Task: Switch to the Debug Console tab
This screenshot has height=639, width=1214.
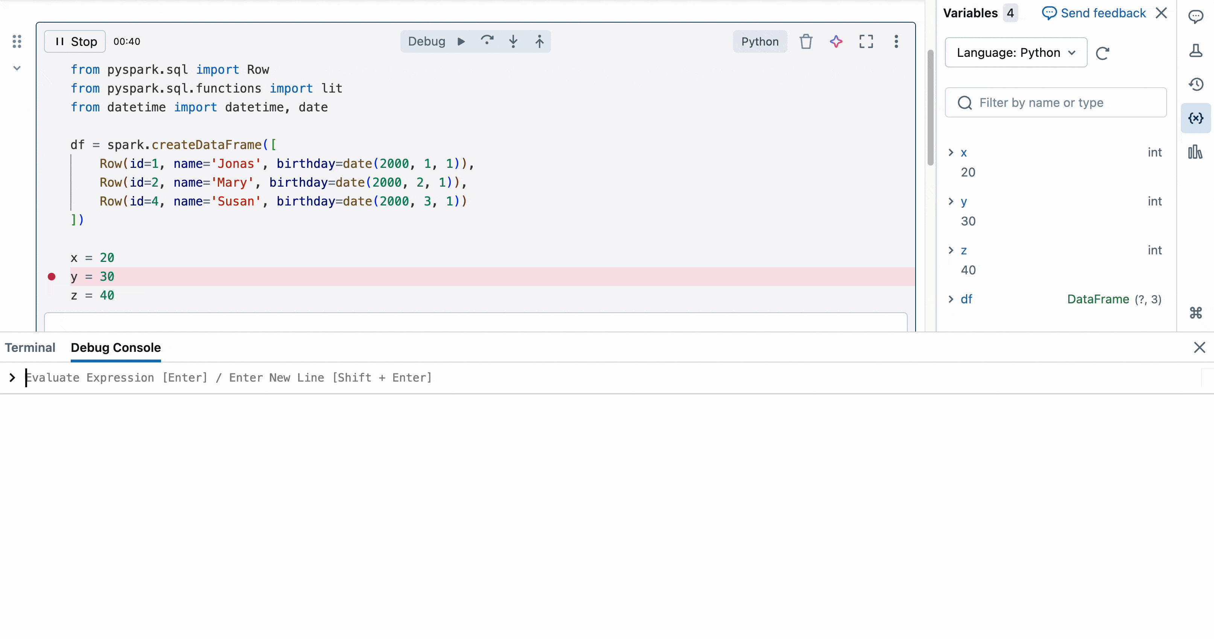Action: [116, 348]
